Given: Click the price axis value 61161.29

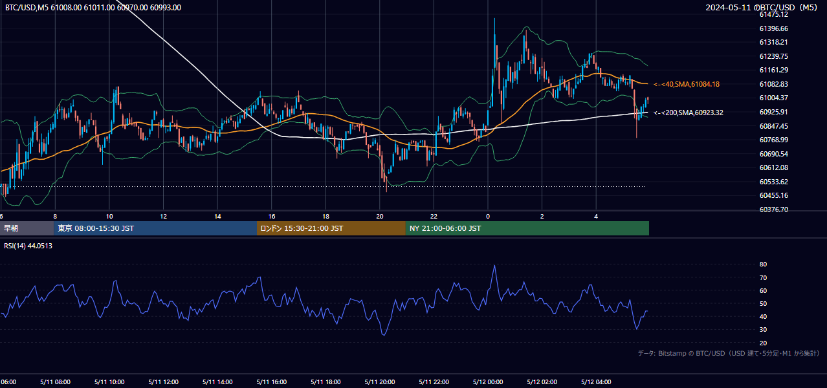Looking at the screenshot, I should pyautogui.click(x=773, y=70).
